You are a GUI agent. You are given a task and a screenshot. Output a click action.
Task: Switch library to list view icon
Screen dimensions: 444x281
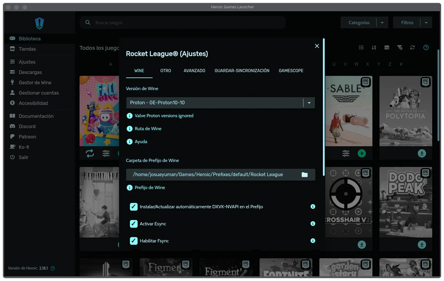361,47
